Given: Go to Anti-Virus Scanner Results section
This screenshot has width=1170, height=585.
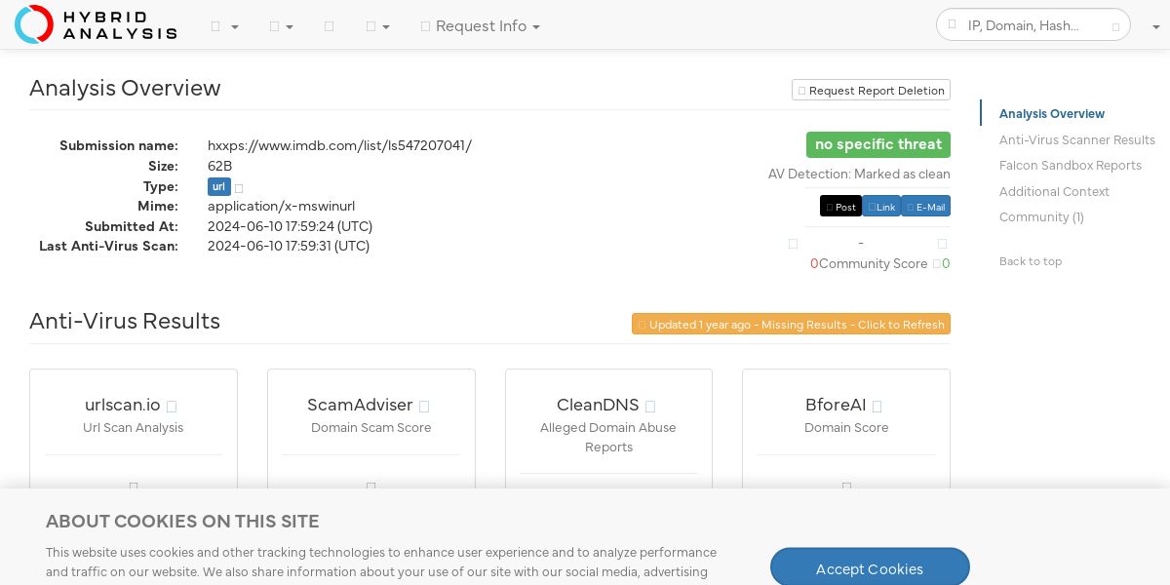Looking at the screenshot, I should click(x=1076, y=139).
